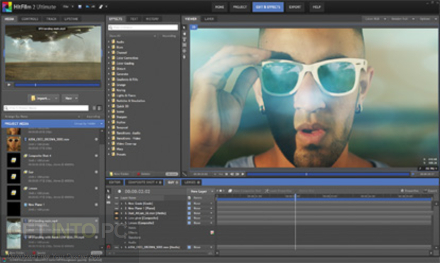The width and height of the screenshot is (440, 263).
Task: Toggle visibility of layer 6 media
Action: point(116,247)
